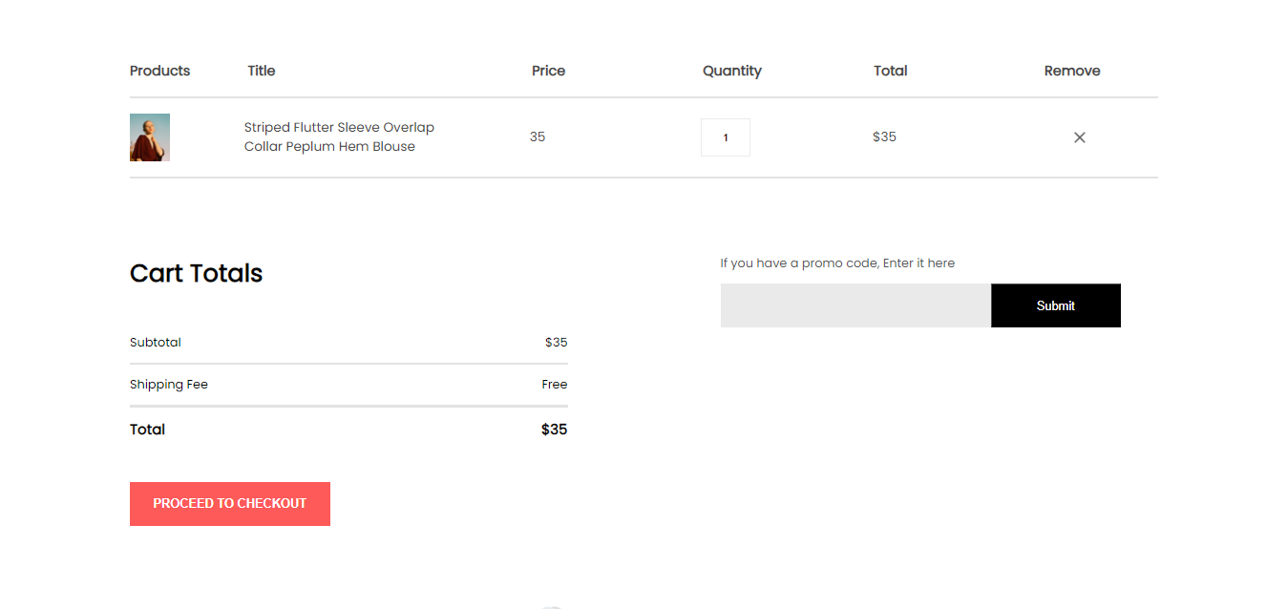Click the blouse product thumbnail
1287x609 pixels.
150,137
